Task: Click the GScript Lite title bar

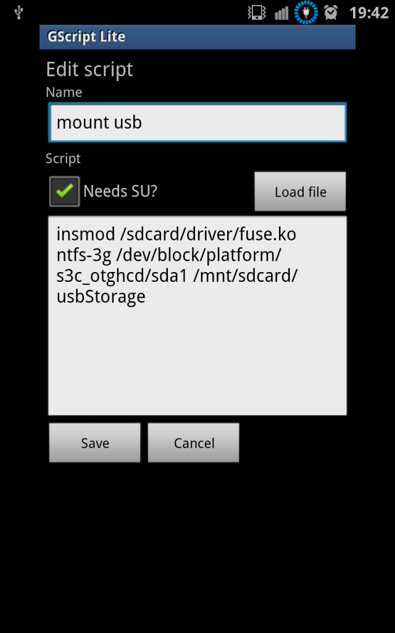Action: (197, 36)
